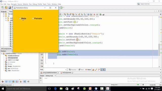162x91 pixels.
Task: Click the Shift Line Right icon
Action: click(91, 14)
